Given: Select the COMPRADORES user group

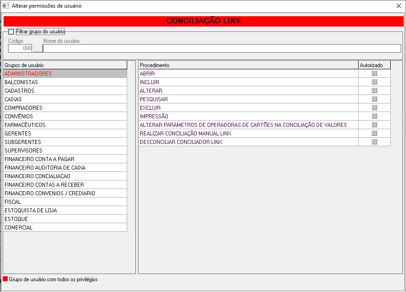Looking at the screenshot, I should [65, 108].
